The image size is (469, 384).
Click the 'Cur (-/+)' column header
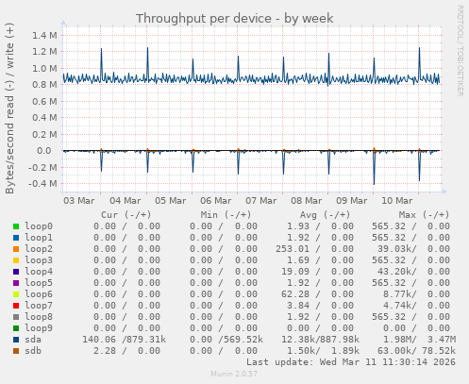[x=126, y=215]
